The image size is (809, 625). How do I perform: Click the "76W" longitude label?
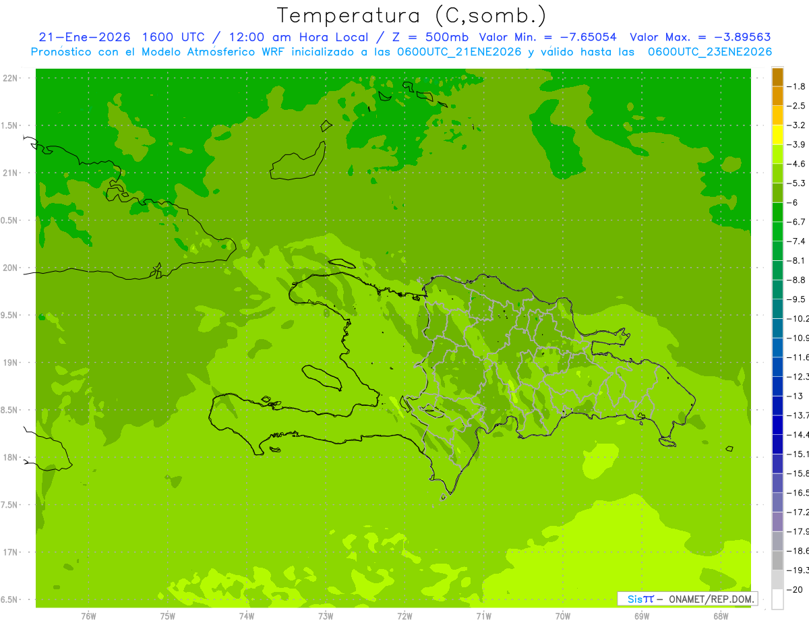tap(88, 616)
